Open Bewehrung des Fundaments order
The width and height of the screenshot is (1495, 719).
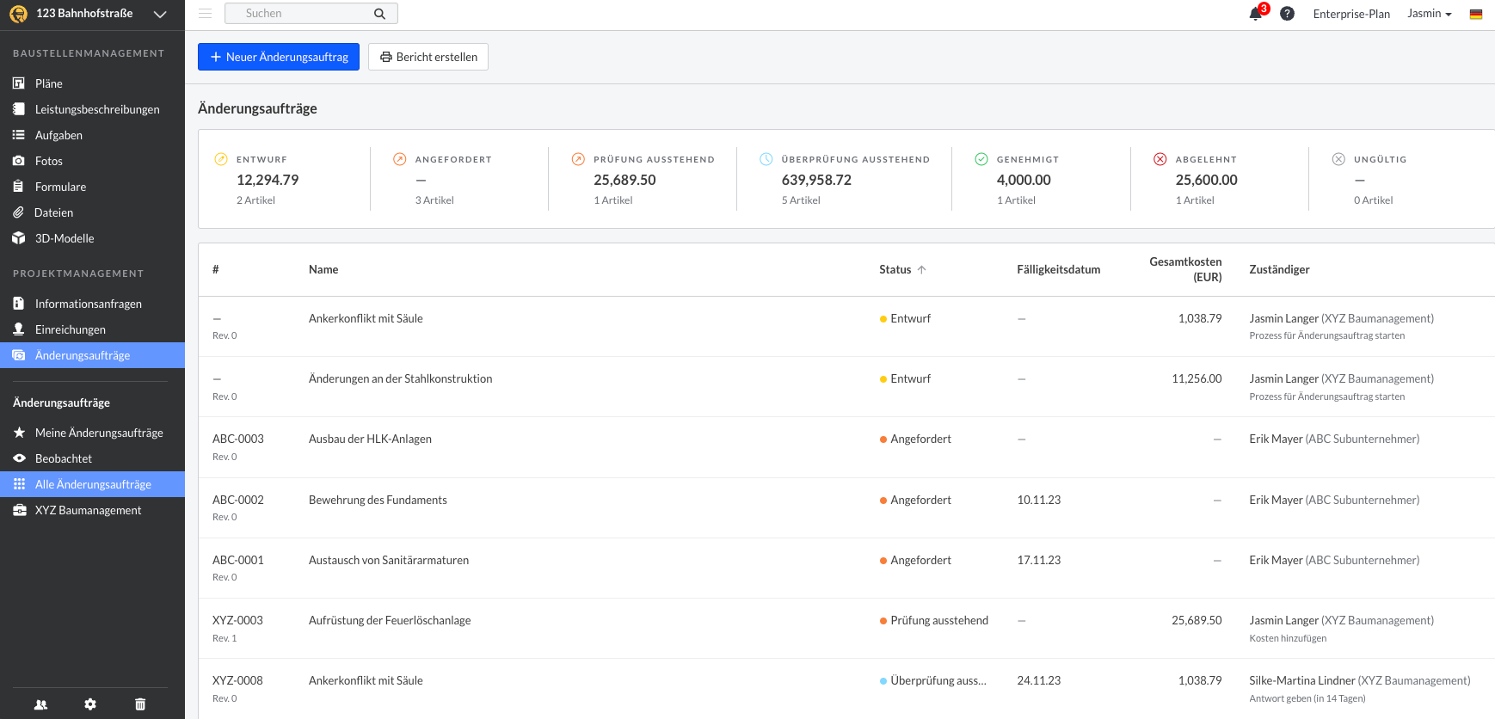click(378, 500)
